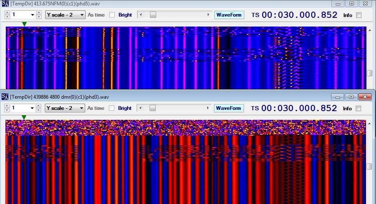Click left down-stepper arrow in 413.675NFM window
376x204 pixels.
(7, 17)
